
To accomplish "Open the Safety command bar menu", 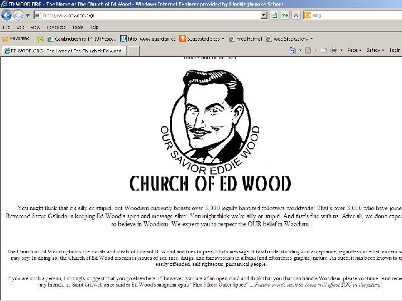I will pos(375,50).
